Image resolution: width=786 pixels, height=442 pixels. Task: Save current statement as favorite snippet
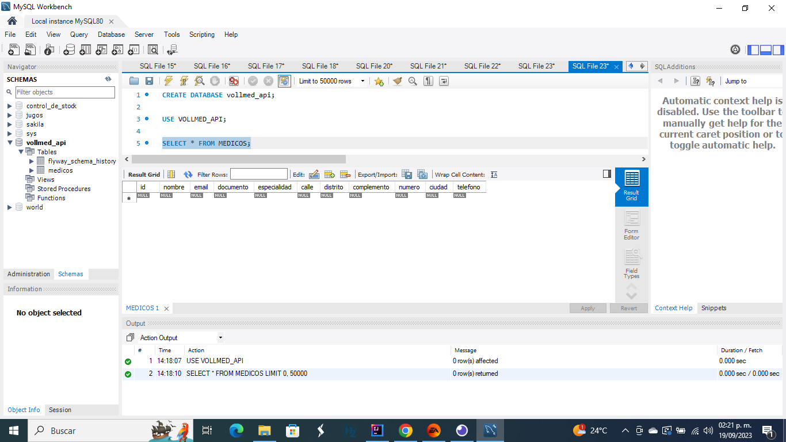[379, 81]
